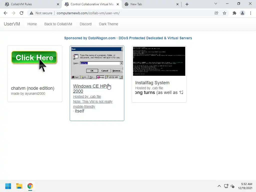Image resolution: width=256 pixels, height=192 pixels.
Task: Select the Control Collaborative Virtual Machine tab
Action: (92, 4)
